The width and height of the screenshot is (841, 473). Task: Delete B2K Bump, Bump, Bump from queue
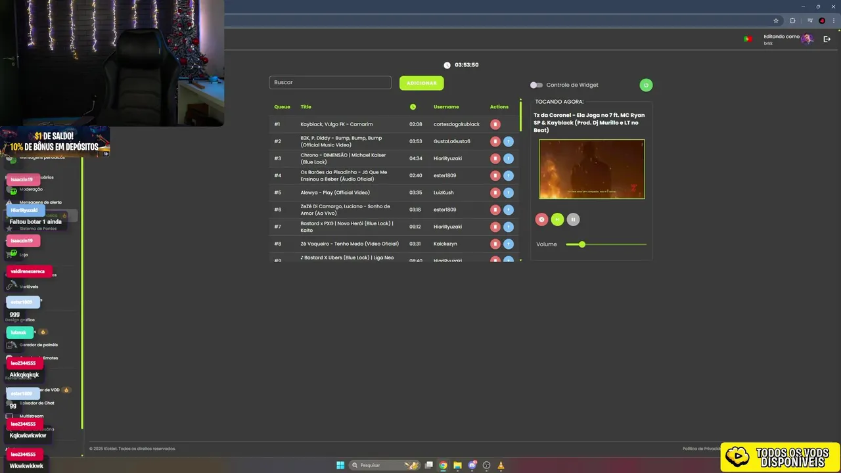[495, 141]
